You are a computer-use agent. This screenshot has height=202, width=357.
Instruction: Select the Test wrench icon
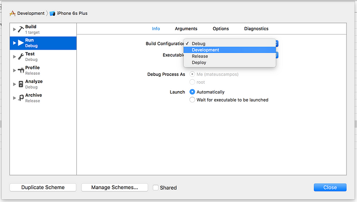pos(21,56)
